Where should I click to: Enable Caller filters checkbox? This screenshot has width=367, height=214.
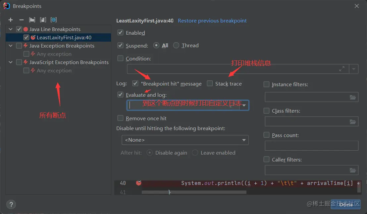click(266, 160)
